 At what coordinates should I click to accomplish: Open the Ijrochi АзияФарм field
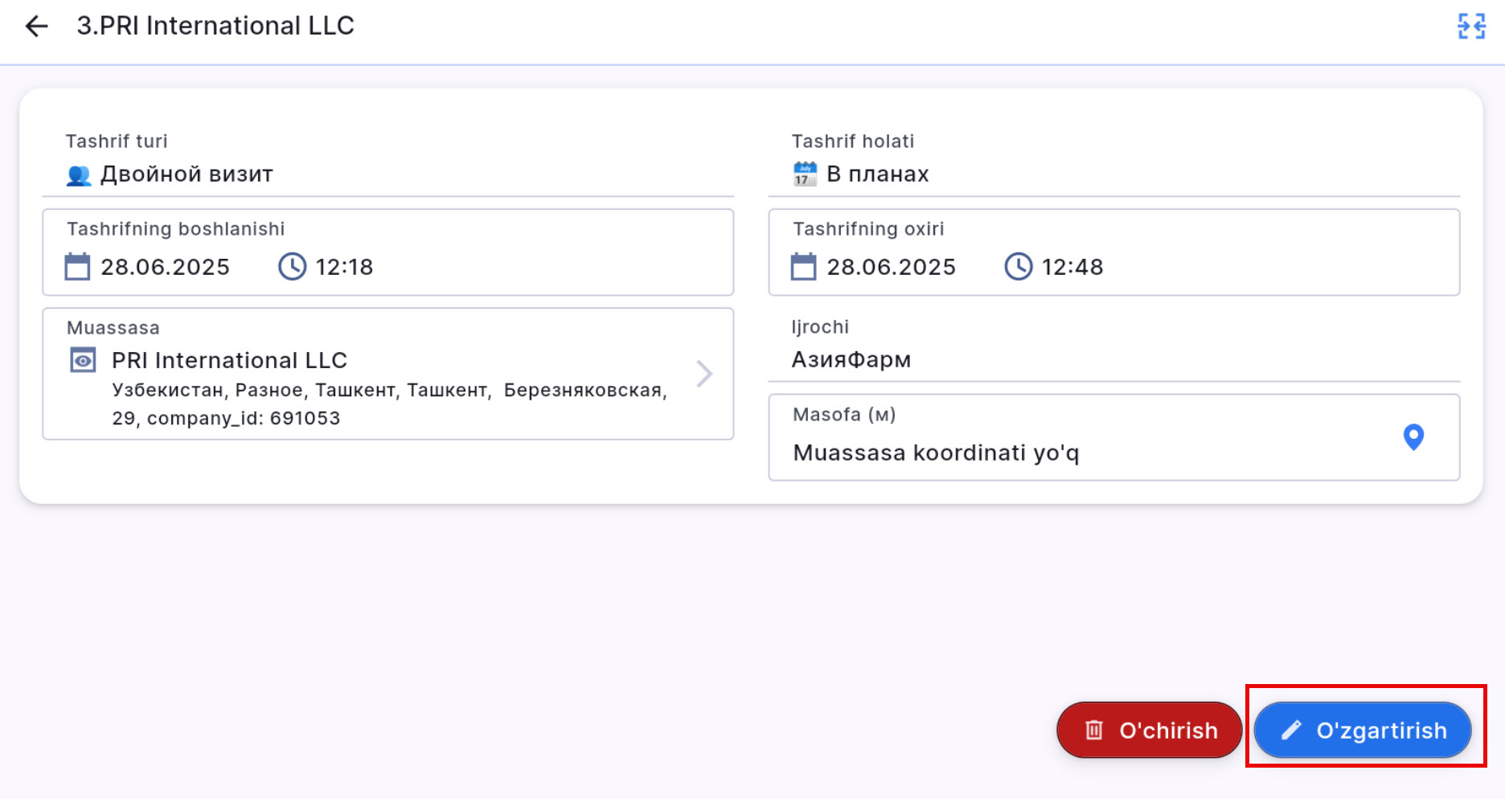click(1113, 359)
